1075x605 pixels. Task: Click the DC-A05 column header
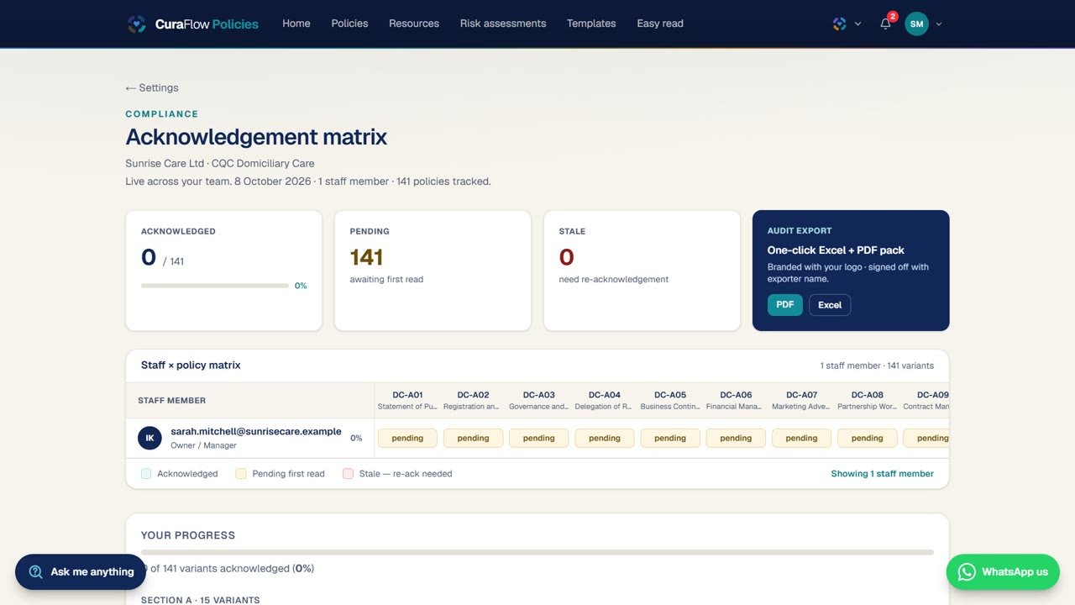coord(670,400)
